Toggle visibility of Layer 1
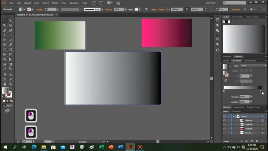Screen dimensions: 268x151 (x=224, y=116)
